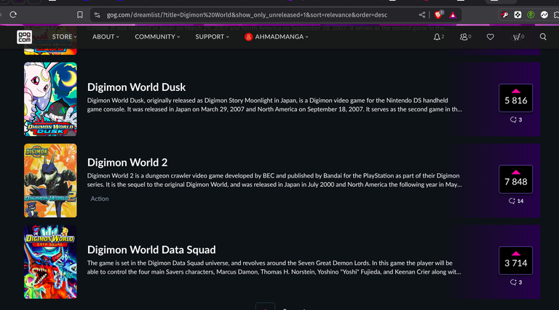The image size is (559, 310).
Task: Click the share icon in address bar
Action: [422, 15]
